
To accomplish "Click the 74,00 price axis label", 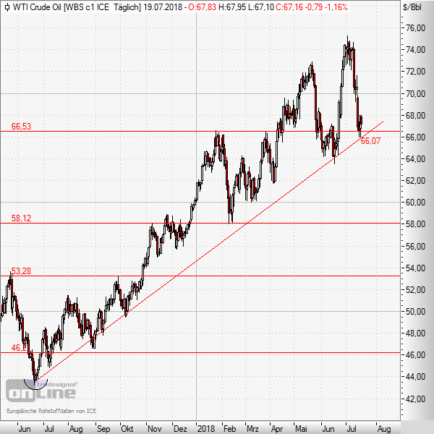I will point(415,50).
